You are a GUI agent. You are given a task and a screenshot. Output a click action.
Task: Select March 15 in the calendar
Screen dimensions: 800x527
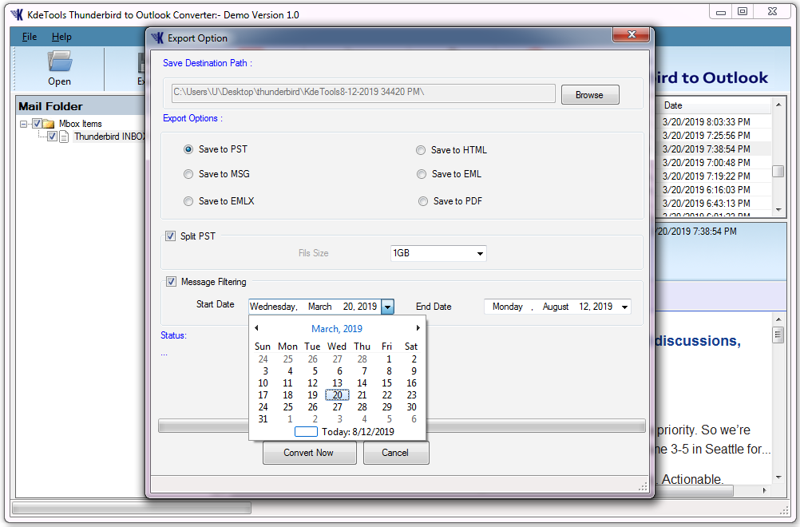[x=386, y=383]
